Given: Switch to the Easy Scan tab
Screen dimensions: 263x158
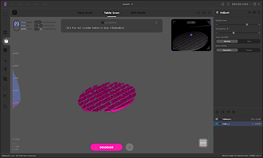Looking at the screenshot, I should click(85, 13).
